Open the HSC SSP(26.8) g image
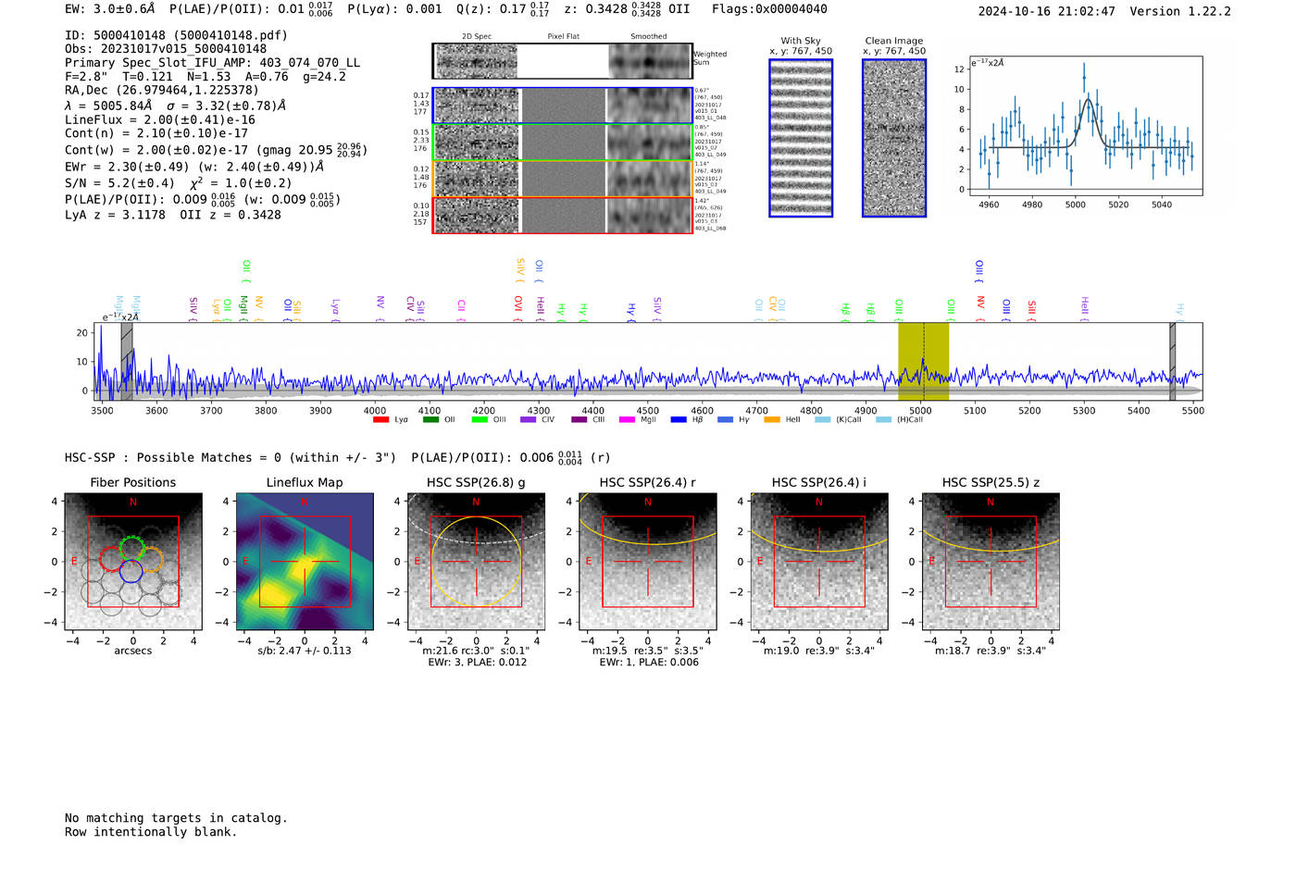 [x=476, y=562]
